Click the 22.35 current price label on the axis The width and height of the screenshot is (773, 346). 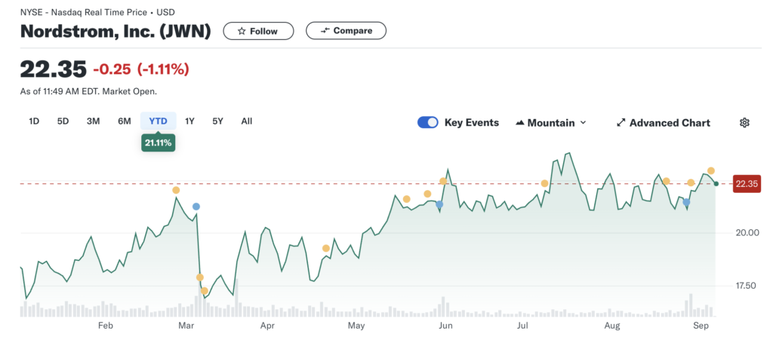[747, 184]
